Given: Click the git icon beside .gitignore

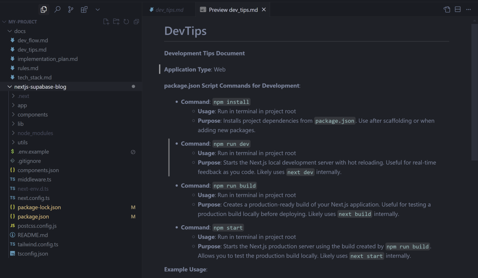Looking at the screenshot, I should [x=12, y=161].
